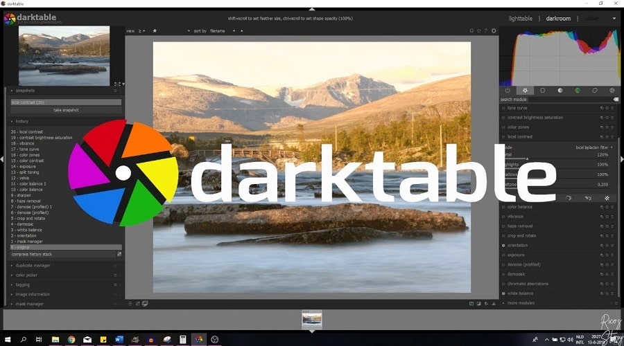Screen dimensions: 624x346
Task: Disable the white balance module
Action: click(503, 293)
